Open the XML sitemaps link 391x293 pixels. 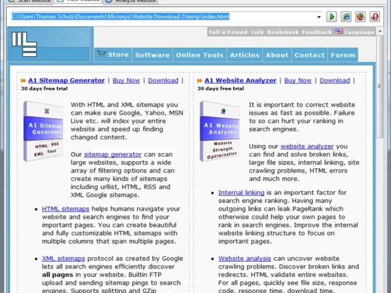pyautogui.click(x=64, y=258)
